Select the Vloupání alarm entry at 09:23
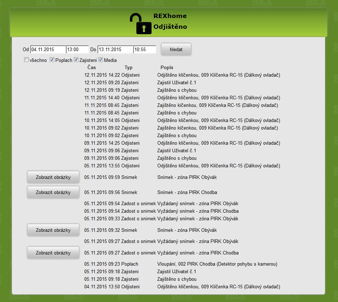 (x=217, y=264)
